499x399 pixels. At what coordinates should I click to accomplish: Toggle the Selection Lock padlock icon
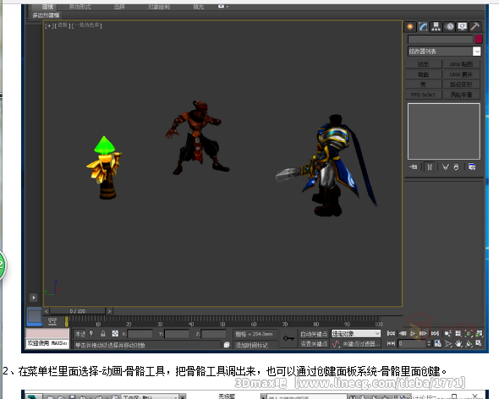coord(103,334)
